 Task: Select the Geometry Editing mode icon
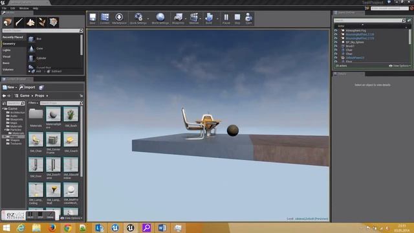point(54,22)
